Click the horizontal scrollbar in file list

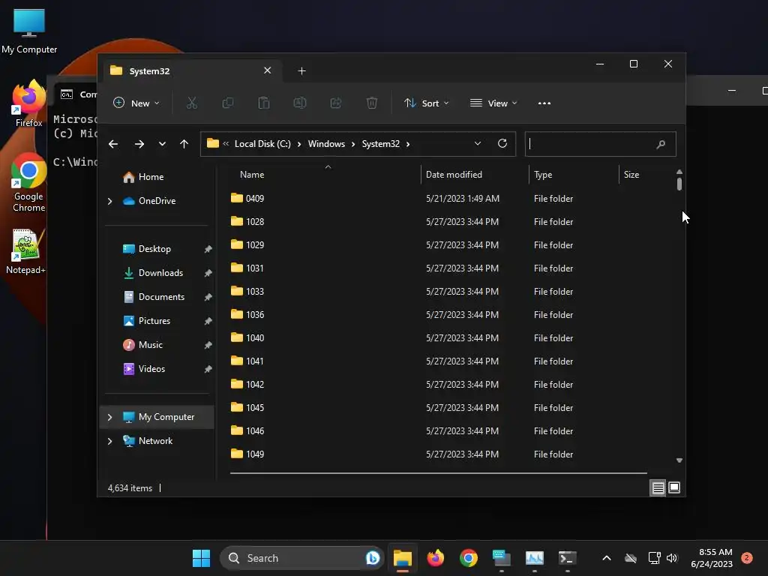pyautogui.click(x=438, y=473)
